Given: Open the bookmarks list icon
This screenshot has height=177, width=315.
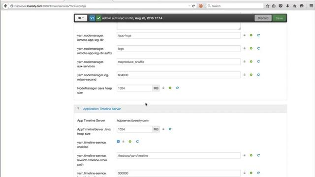Looking at the screenshot, I should pyautogui.click(x=274, y=6).
